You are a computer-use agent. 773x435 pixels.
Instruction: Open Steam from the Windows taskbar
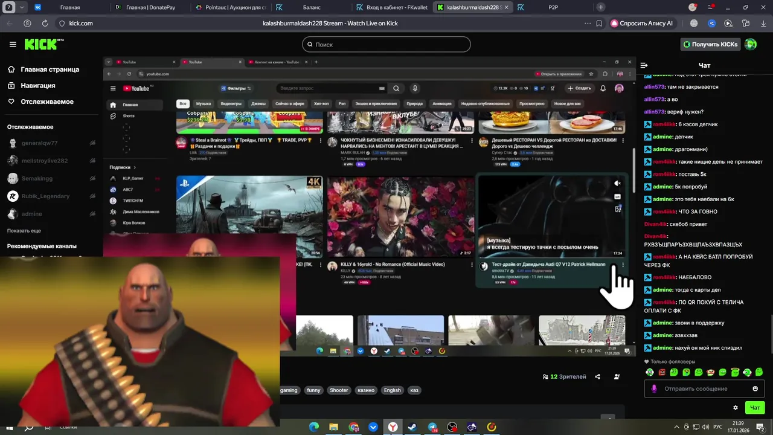(x=412, y=427)
